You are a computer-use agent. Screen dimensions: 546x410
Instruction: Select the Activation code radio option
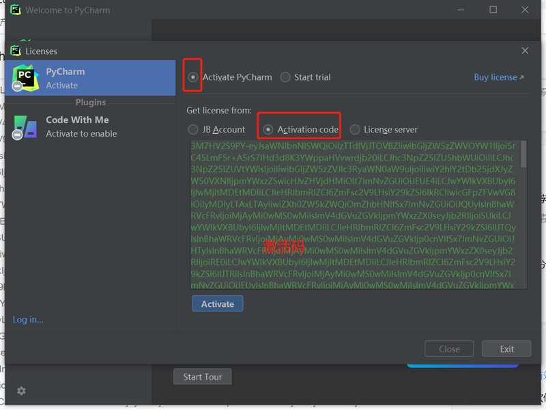(268, 130)
